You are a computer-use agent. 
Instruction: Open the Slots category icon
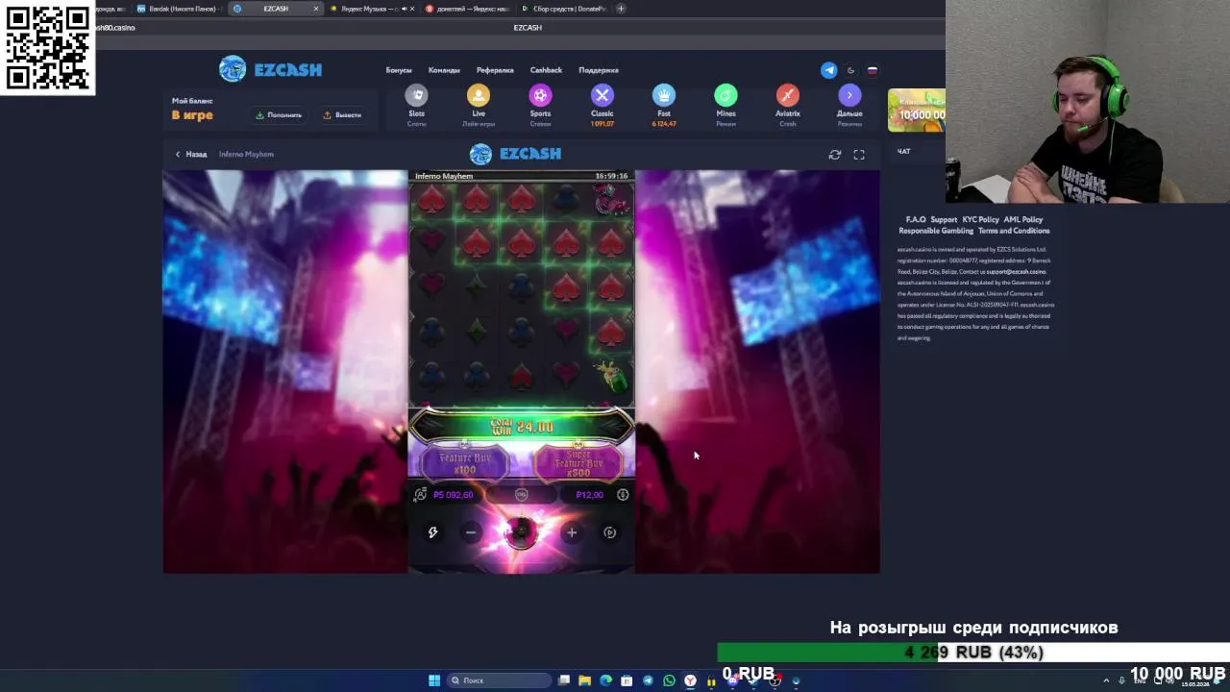(x=416, y=95)
